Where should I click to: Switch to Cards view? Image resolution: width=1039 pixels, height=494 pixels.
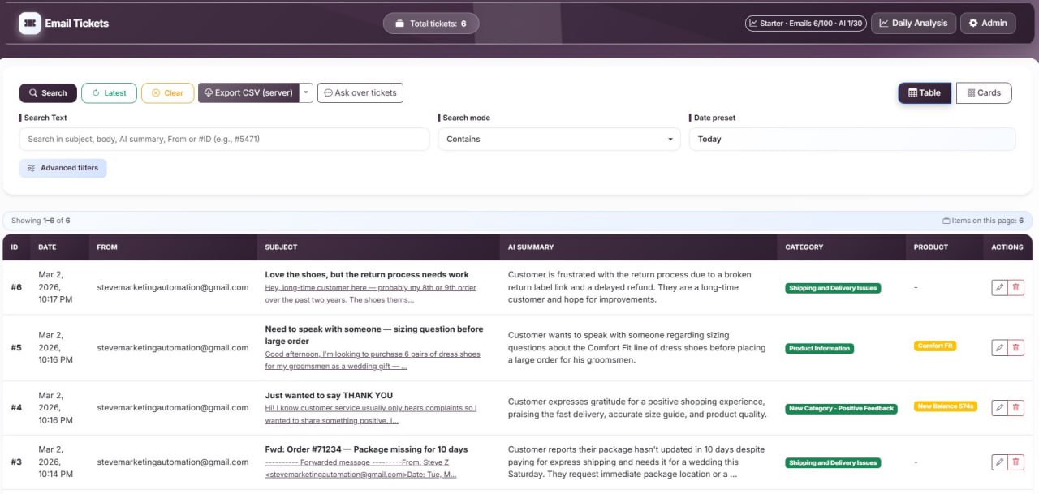coord(984,93)
